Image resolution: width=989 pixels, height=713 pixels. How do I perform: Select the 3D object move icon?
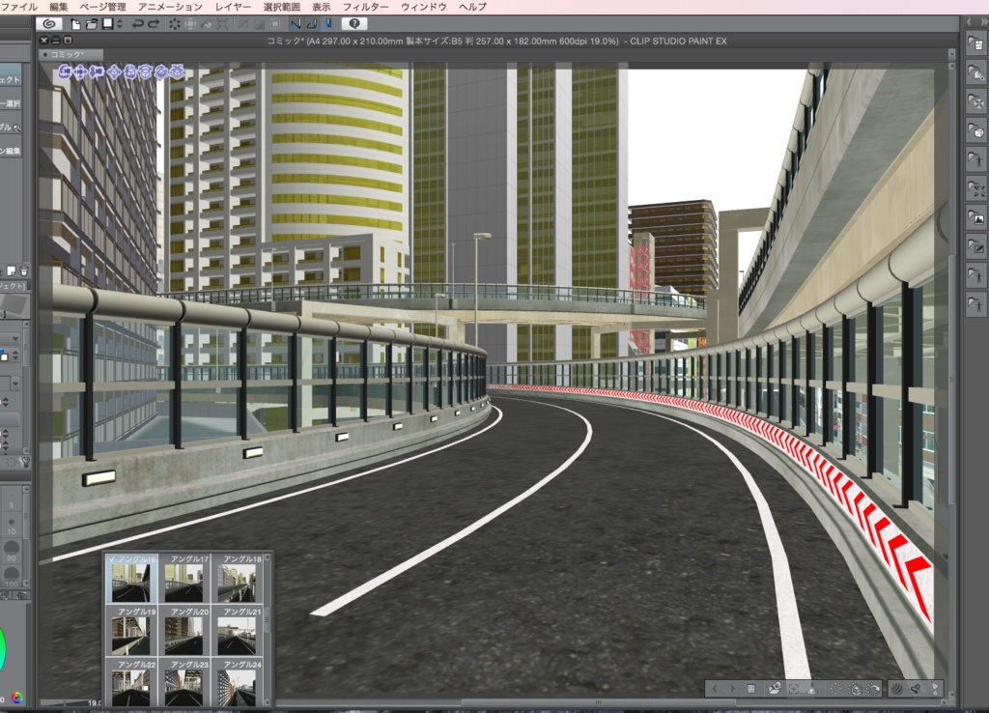click(115, 72)
